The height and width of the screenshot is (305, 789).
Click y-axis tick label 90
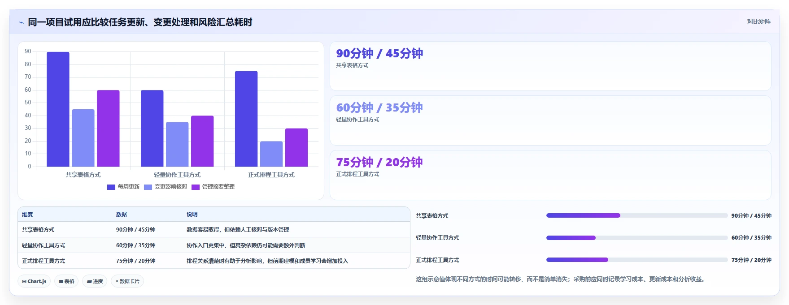coord(28,52)
